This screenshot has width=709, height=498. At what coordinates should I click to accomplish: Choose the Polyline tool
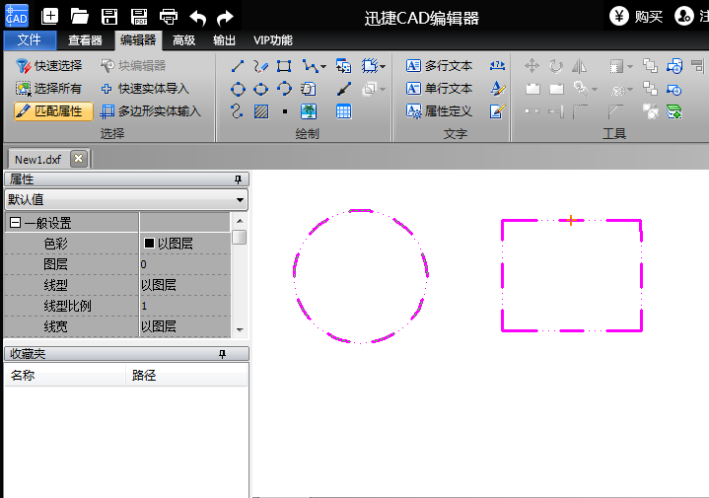click(310, 66)
